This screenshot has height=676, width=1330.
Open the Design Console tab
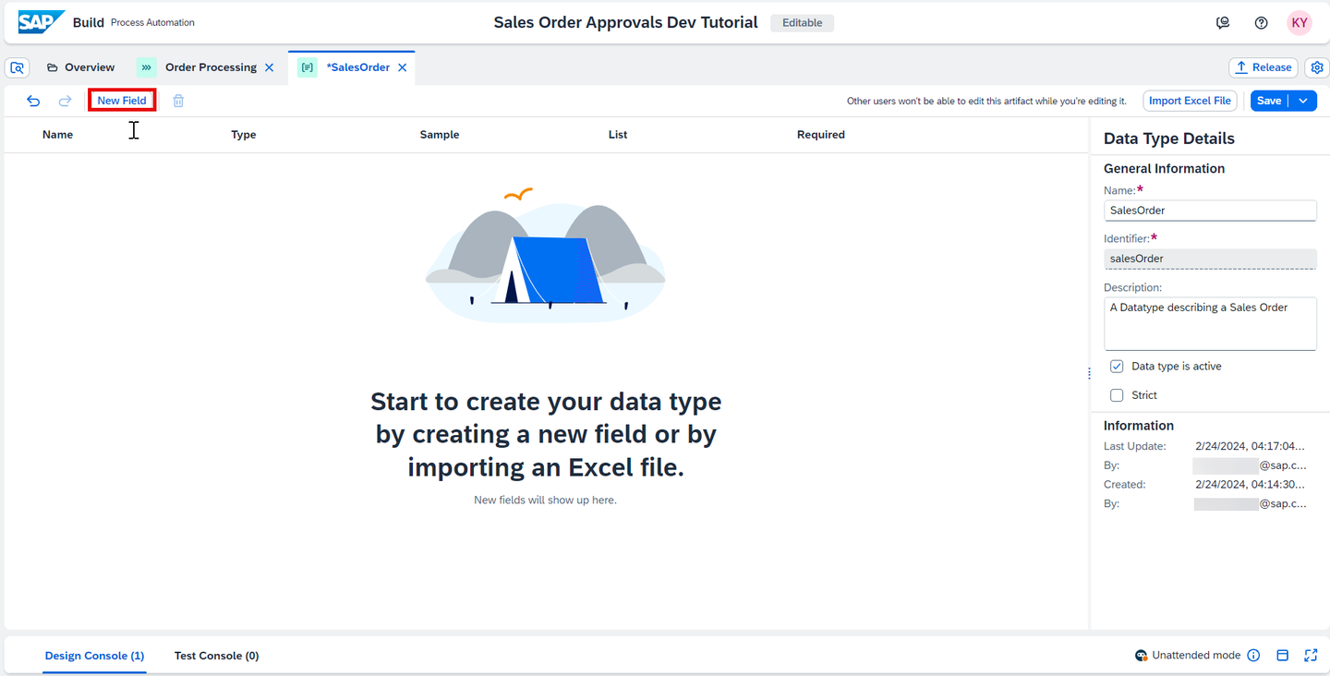pos(94,656)
